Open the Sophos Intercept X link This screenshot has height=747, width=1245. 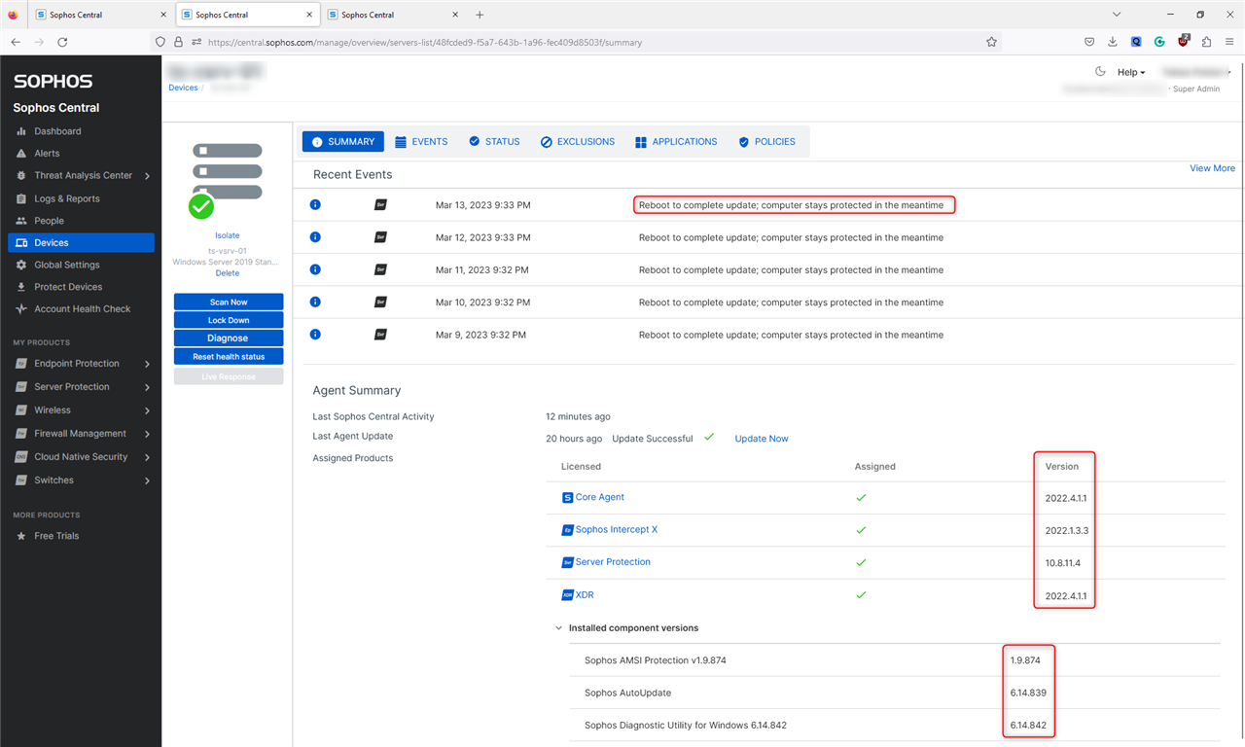tap(617, 530)
